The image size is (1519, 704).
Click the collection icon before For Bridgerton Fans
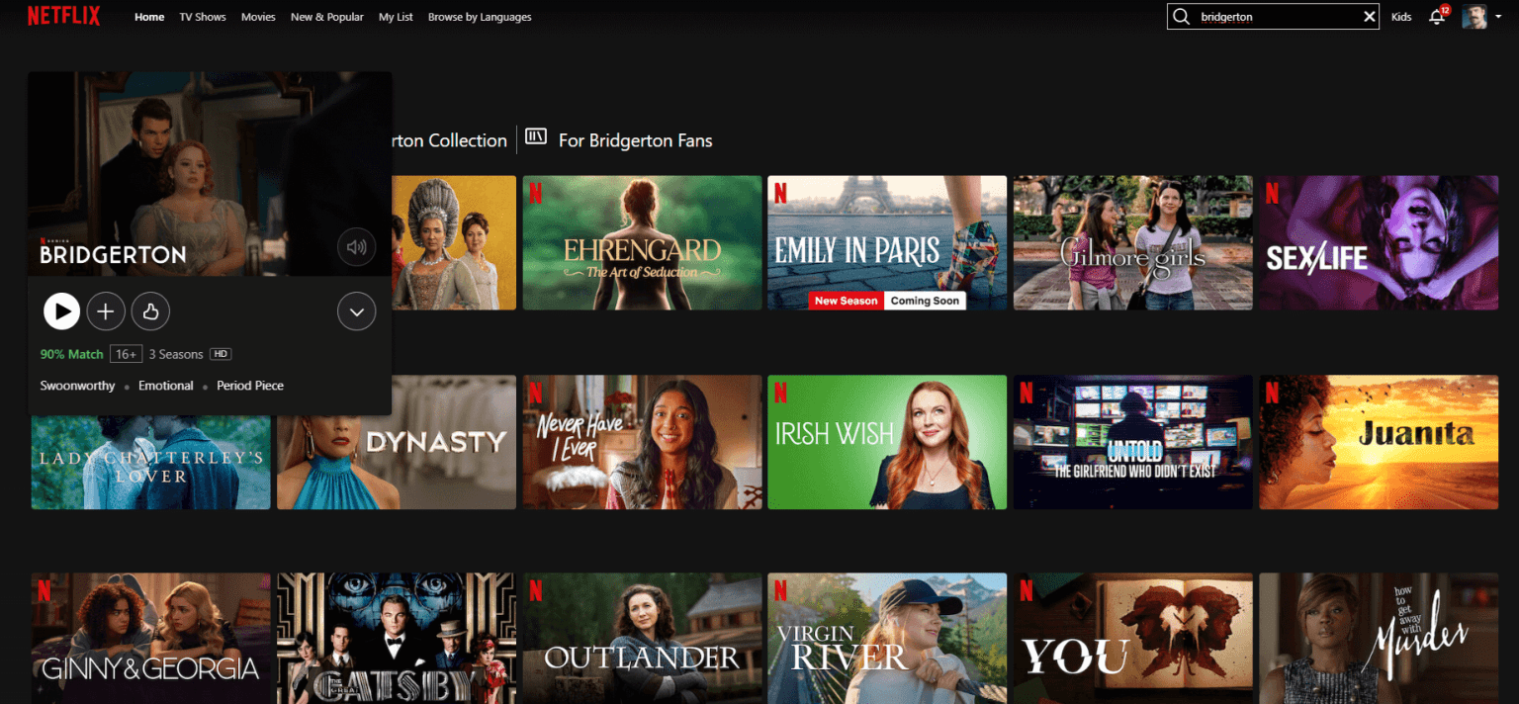535,136
